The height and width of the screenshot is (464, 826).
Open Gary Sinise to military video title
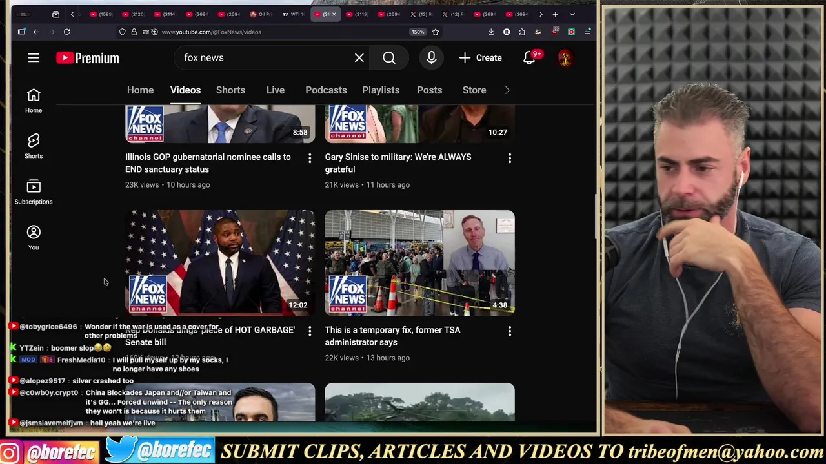398,163
